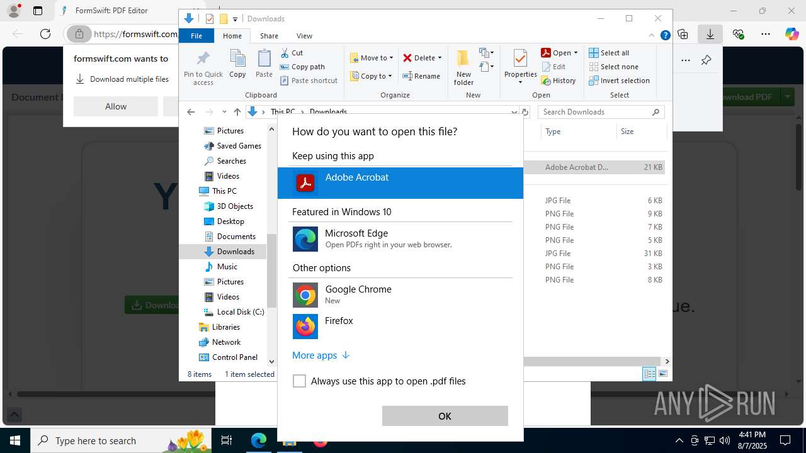Click Pin to Quick access in ribbon

coord(203,68)
